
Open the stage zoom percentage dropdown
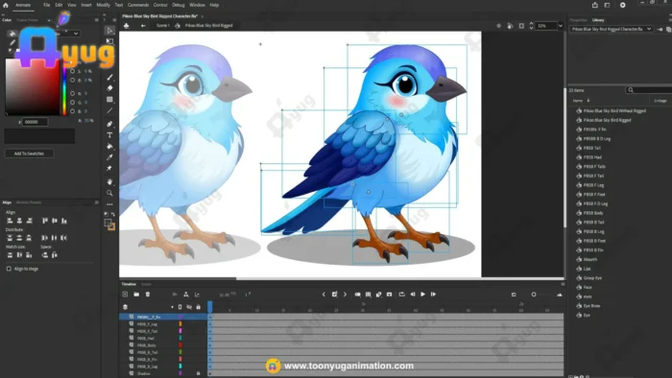[x=560, y=26]
